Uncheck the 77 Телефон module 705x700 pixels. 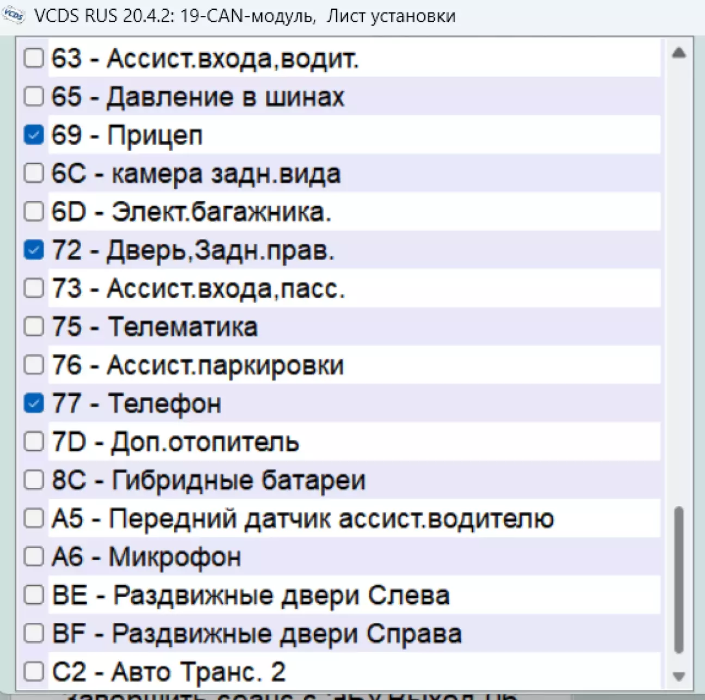[34, 404]
